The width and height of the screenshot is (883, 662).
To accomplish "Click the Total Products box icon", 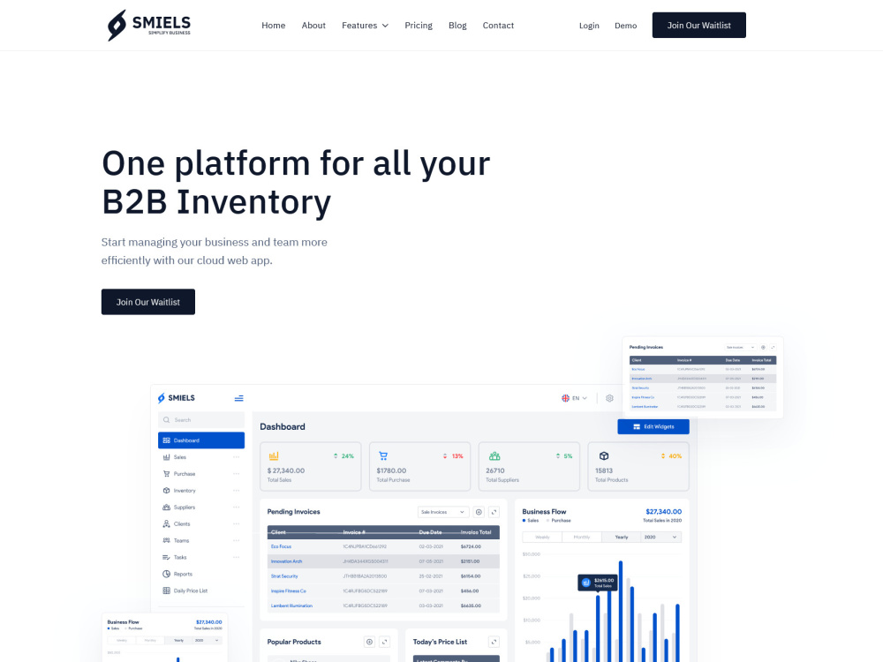I will 604,456.
